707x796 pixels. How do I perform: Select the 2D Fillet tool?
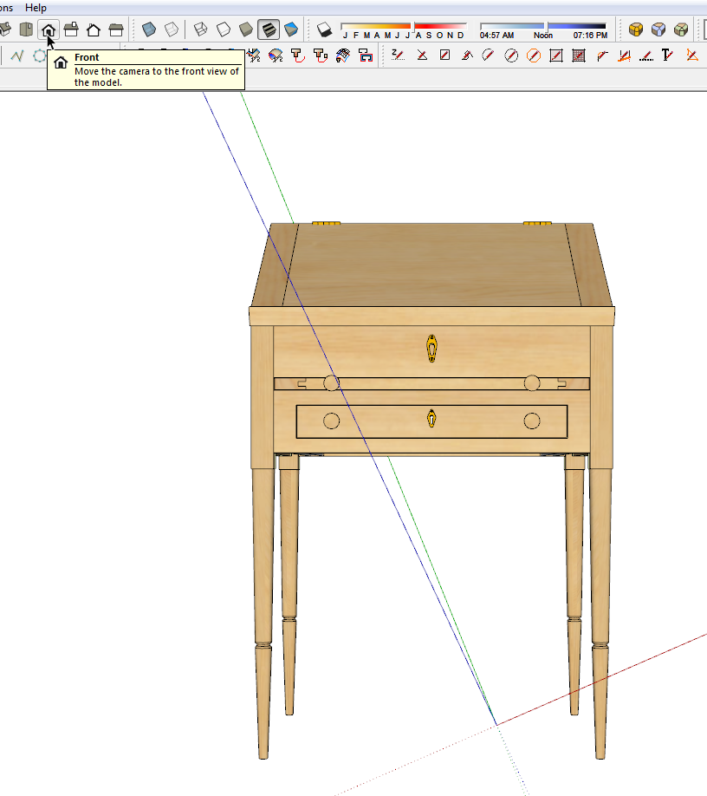click(x=601, y=55)
